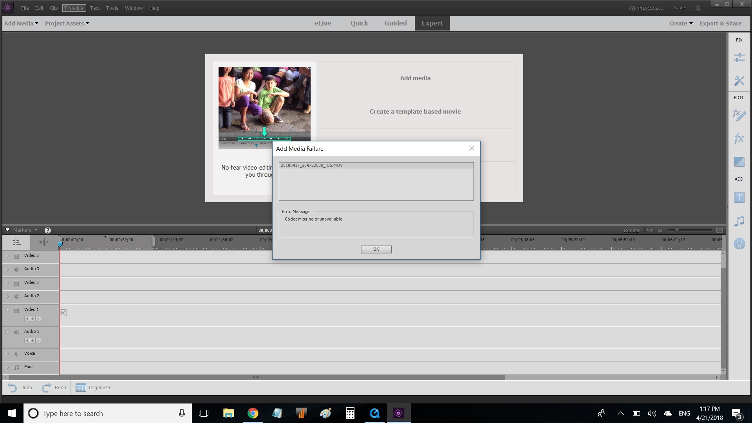Click OK to dismiss Add Media Failure

point(376,249)
